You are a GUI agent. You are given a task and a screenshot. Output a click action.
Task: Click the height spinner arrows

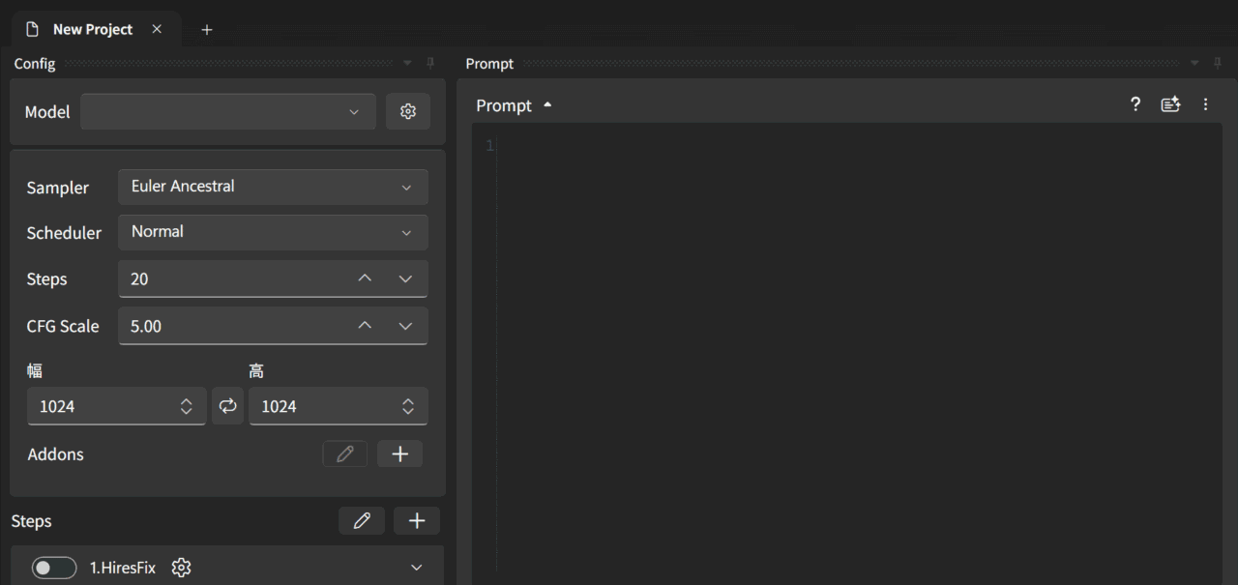(x=408, y=407)
